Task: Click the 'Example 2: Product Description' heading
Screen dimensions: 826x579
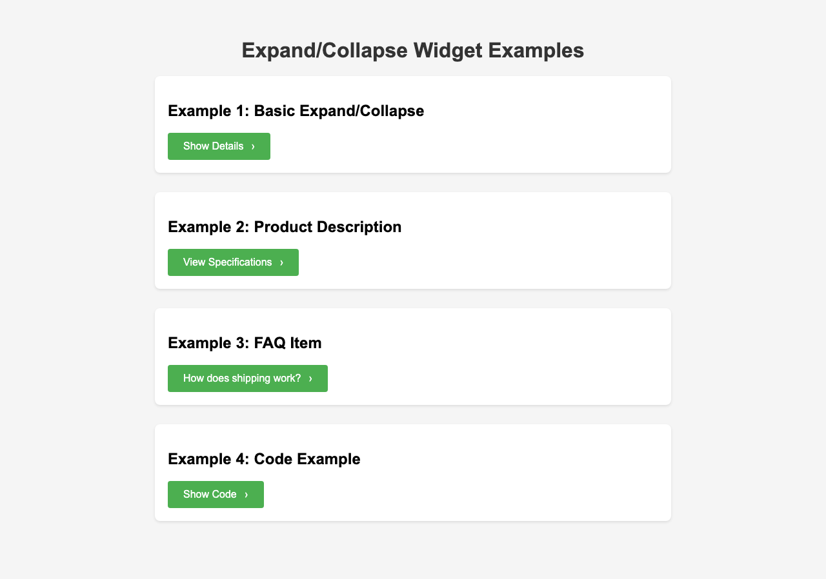Action: point(285,227)
